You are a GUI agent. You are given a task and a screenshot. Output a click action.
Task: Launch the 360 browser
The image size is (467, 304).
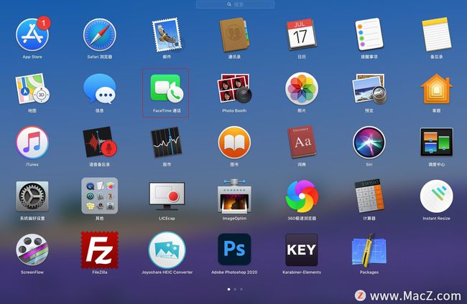pyautogui.click(x=302, y=196)
